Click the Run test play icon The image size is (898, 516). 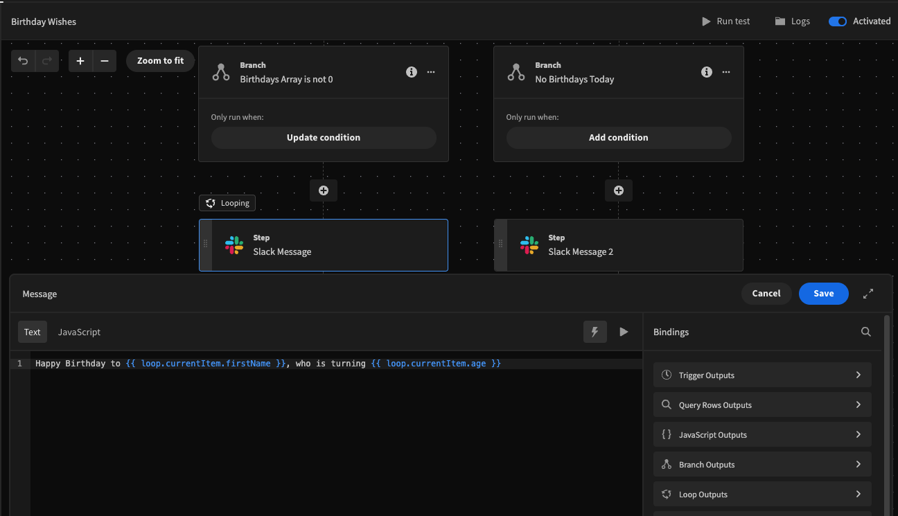(x=706, y=21)
